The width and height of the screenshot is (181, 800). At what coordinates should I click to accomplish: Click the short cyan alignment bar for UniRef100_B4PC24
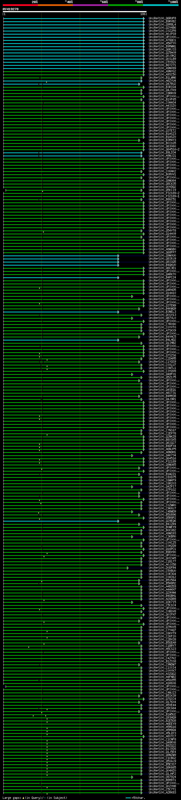61,277
